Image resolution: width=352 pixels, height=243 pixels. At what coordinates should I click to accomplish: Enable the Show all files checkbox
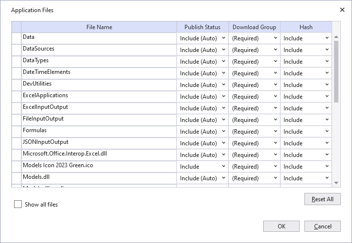click(18, 204)
